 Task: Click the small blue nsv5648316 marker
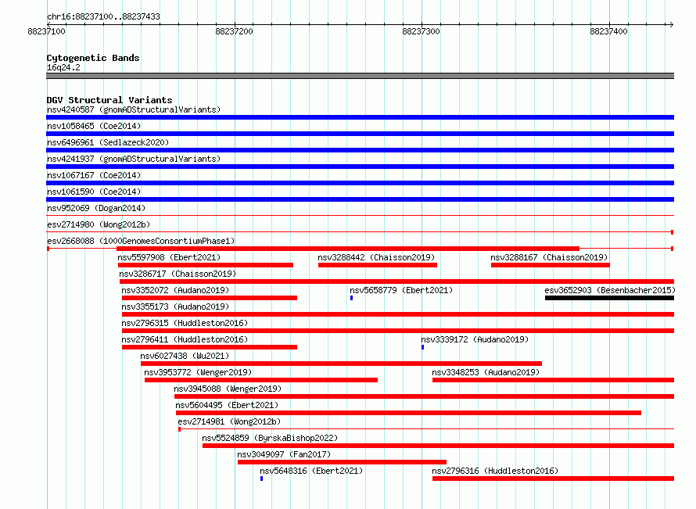(261, 479)
